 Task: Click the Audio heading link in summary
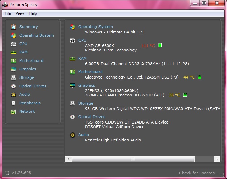tap(84, 135)
